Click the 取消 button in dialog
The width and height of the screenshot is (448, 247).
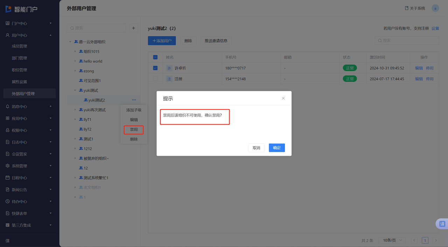[x=256, y=148]
